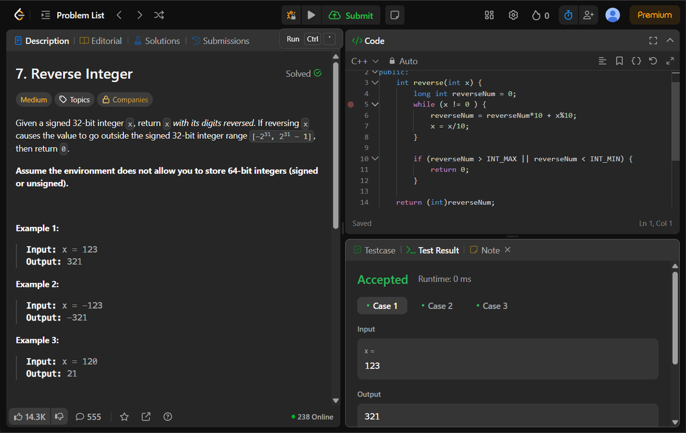
Task: Click the 238 Online indicator
Action: point(312,417)
